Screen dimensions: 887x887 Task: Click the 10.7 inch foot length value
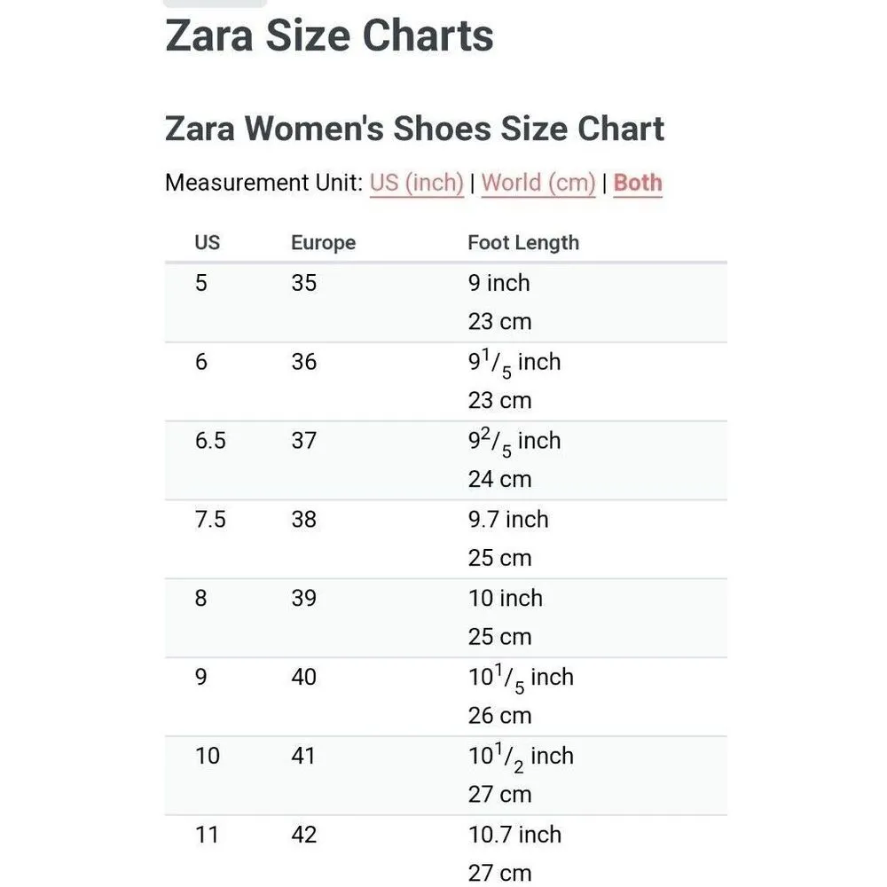click(514, 836)
